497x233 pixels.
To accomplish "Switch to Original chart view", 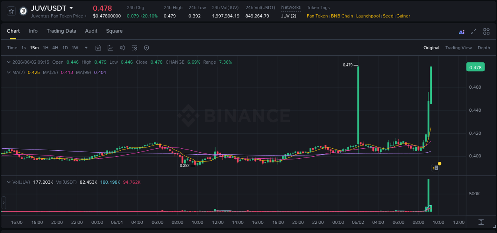I will pos(431,48).
